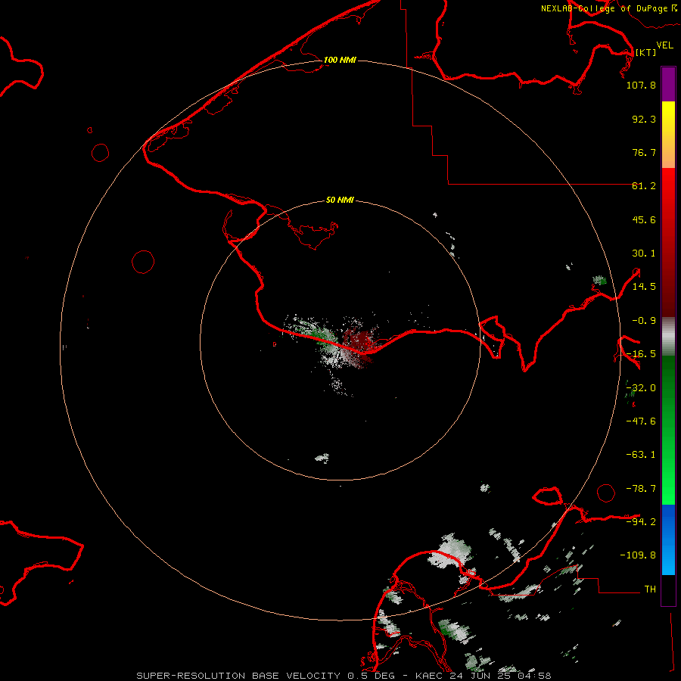This screenshot has height=681, width=681.
Task: Click the [KT] units label
Action: [x=645, y=52]
